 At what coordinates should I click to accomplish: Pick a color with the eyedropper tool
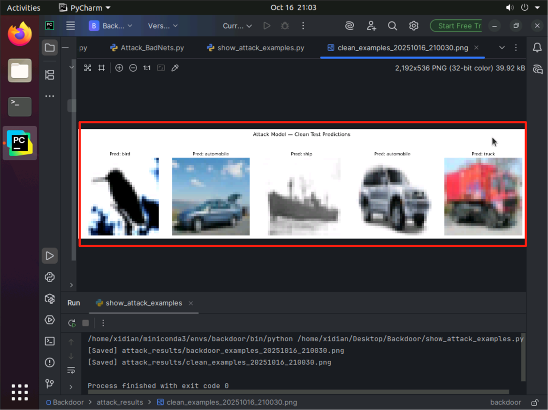[x=175, y=68]
